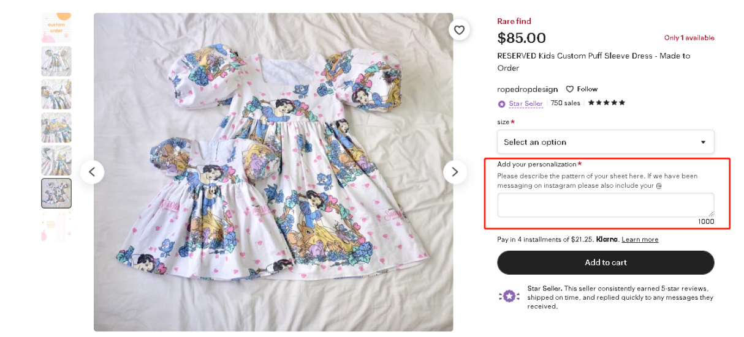Select the third dress thumbnail
Screen dimensions: 744x337
tap(56, 94)
